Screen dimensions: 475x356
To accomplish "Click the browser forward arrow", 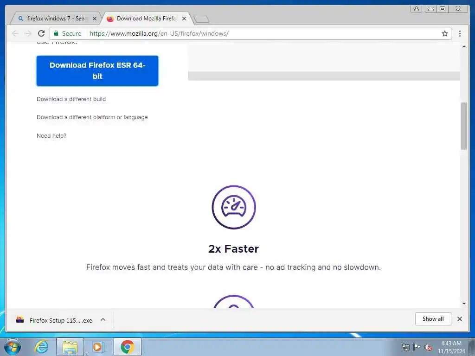I will coord(28,33).
